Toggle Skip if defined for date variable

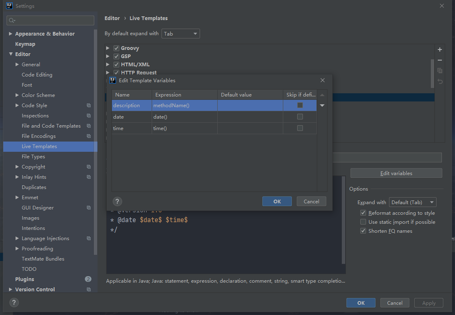tap(300, 117)
